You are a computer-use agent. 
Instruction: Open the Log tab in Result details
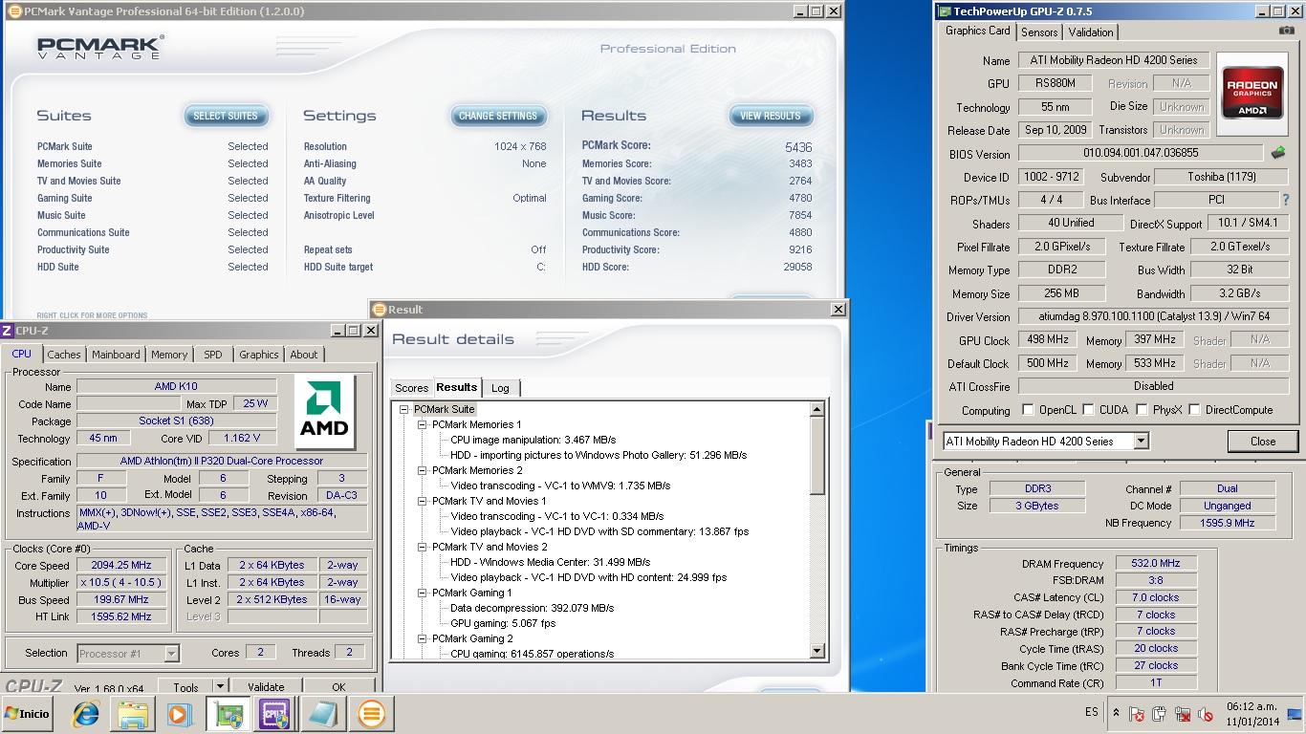[500, 388]
